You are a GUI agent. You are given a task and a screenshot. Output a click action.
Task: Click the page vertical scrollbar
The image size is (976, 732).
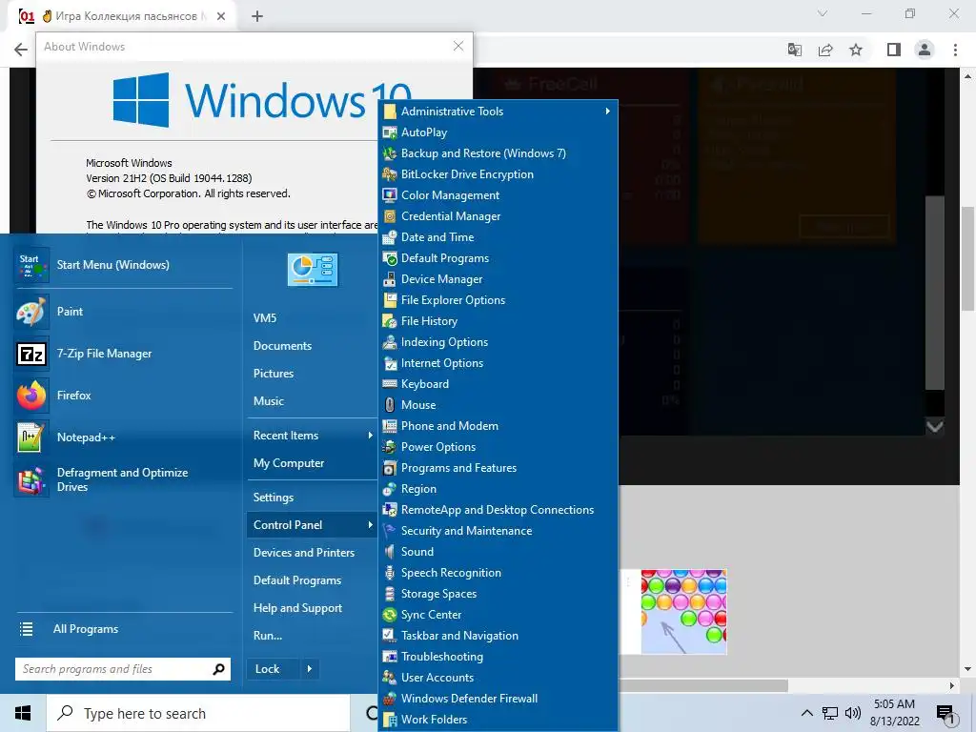point(967,257)
